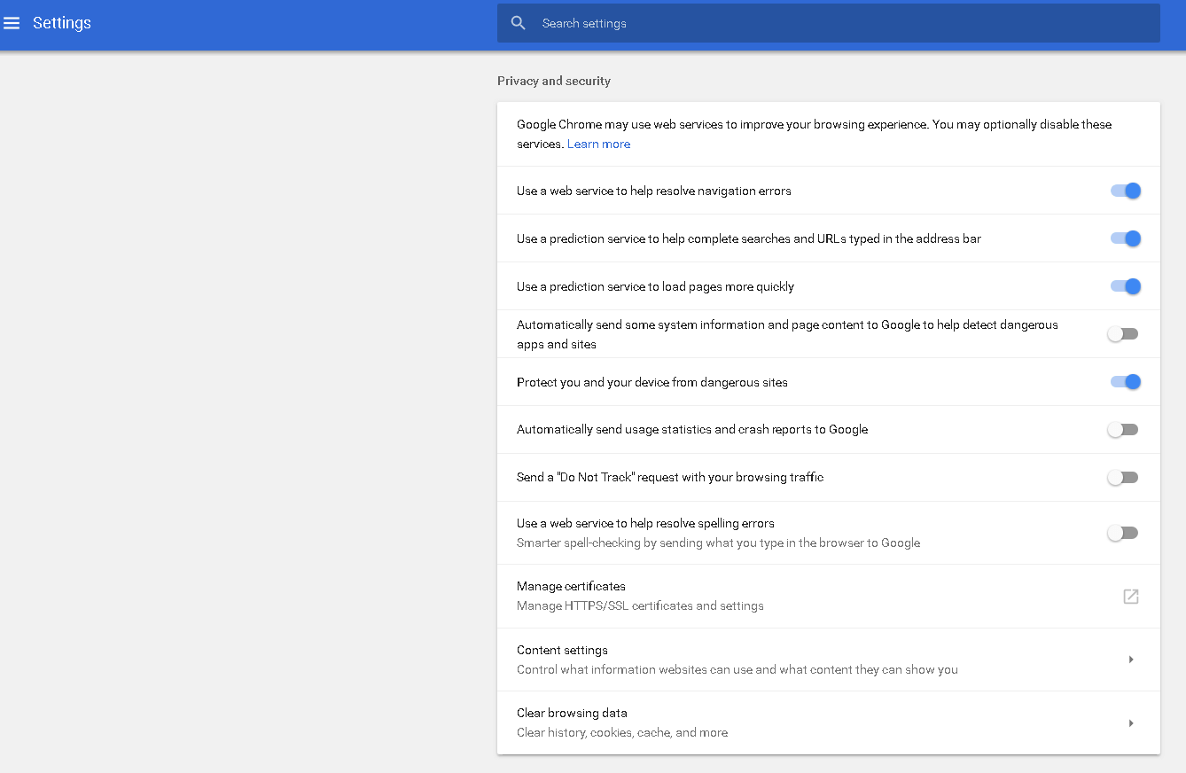Disable navigation errors web service toggle
The width and height of the screenshot is (1186, 773).
click(1125, 191)
